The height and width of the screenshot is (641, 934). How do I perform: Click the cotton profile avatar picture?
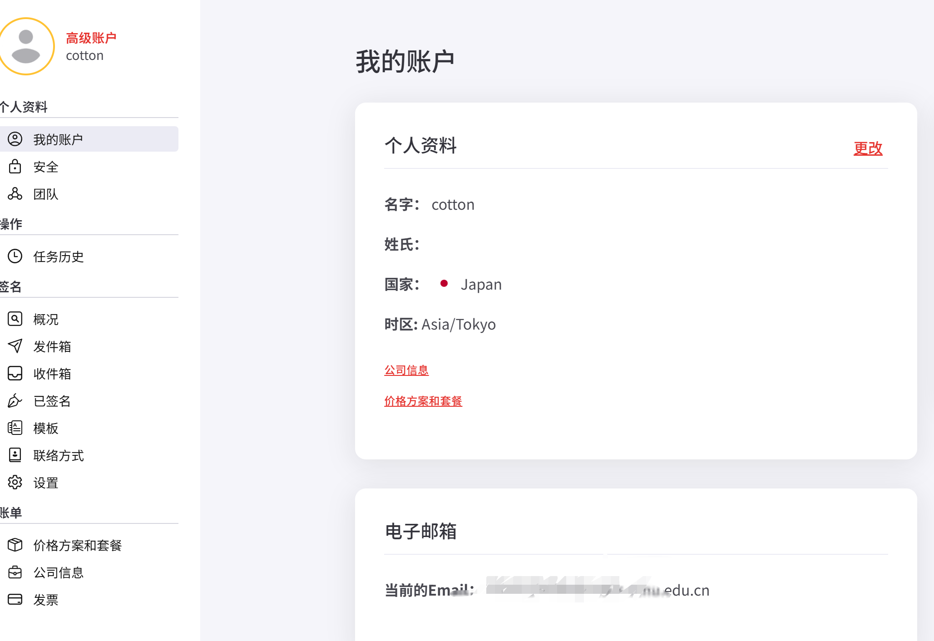click(26, 46)
